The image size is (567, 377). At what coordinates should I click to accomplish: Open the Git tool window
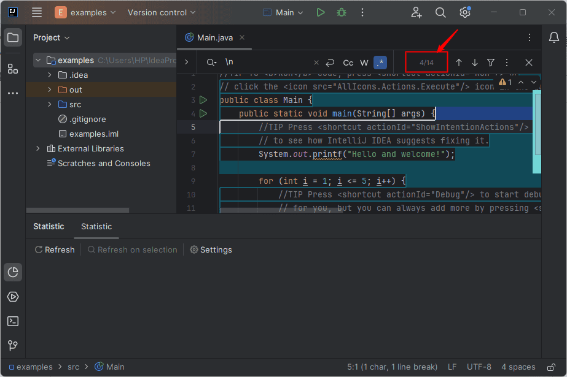[x=13, y=345]
